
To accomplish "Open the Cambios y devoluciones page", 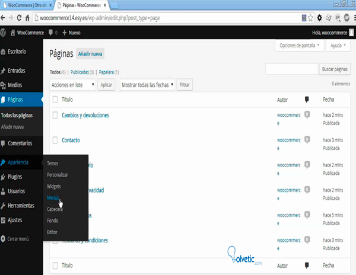I will pyautogui.click(x=85, y=115).
